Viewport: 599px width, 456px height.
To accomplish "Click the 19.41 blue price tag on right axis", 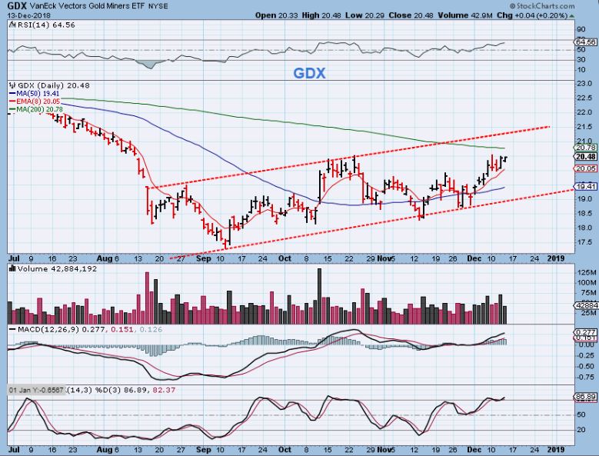I will (585, 186).
